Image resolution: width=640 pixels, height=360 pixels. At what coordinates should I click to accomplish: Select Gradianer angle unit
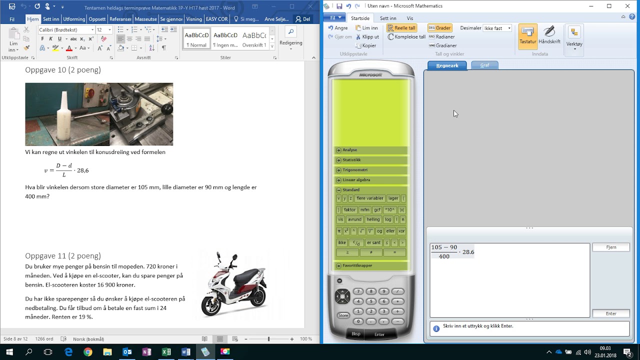pos(442,45)
